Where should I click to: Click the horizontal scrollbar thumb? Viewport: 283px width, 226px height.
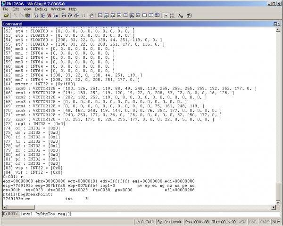21,208
